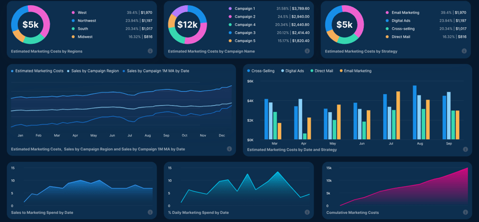Select the Campaign 5 legend row

click(269, 40)
